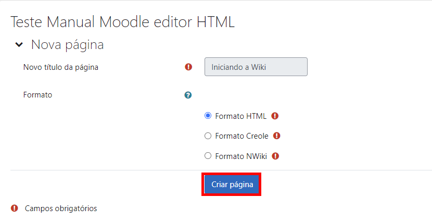Image resolution: width=432 pixels, height=221 pixels.
Task: Click the Formato NWiki label text
Action: tap(241, 156)
